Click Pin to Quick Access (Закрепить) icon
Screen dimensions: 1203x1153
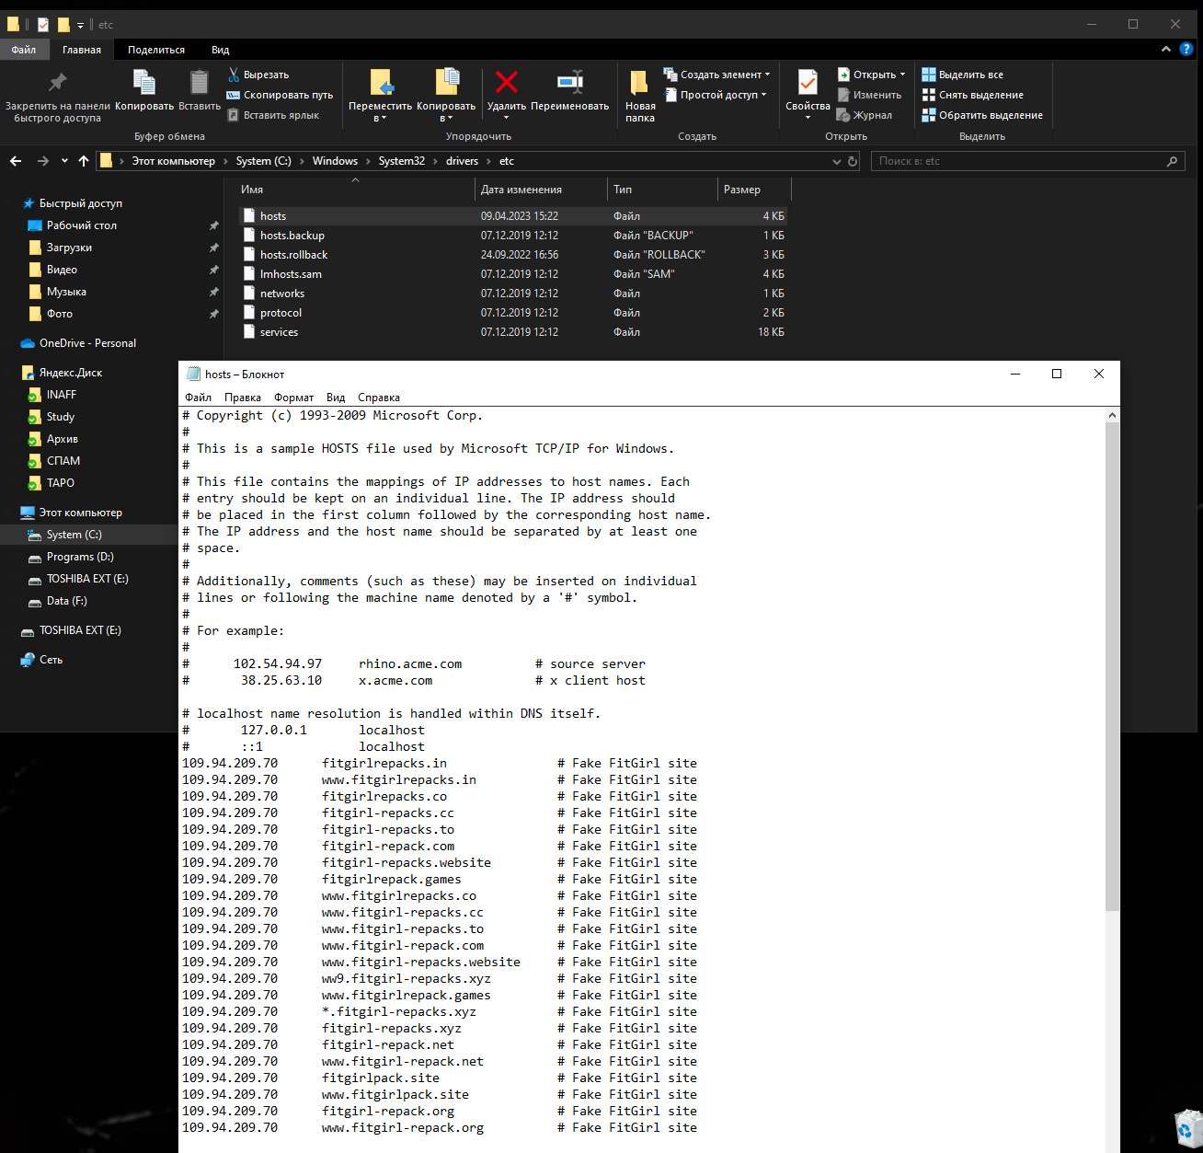coord(57,83)
